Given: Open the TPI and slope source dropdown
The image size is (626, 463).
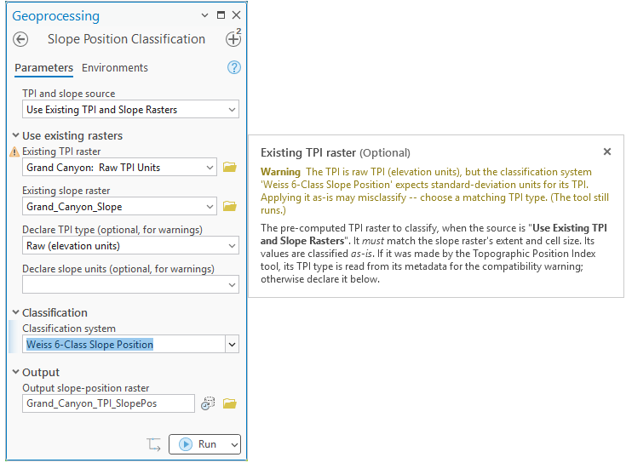Looking at the screenshot, I should pyautogui.click(x=130, y=109).
